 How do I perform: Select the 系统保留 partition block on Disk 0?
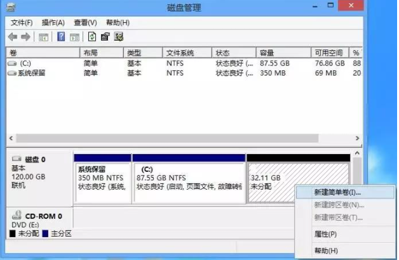click(x=102, y=179)
